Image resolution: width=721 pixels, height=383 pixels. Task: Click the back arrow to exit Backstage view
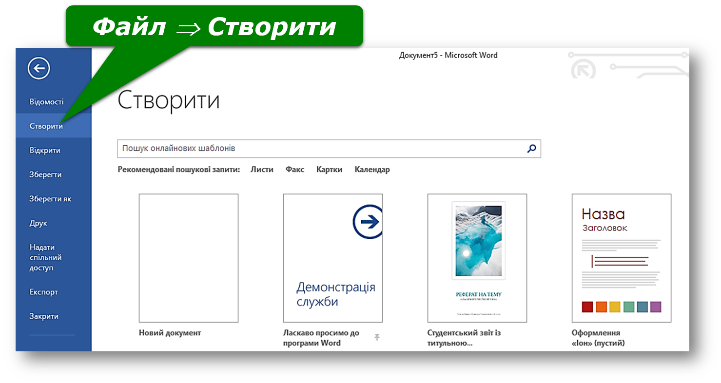(39, 68)
